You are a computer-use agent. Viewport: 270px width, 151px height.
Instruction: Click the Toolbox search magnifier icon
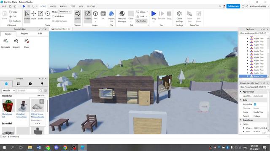tap(40, 91)
